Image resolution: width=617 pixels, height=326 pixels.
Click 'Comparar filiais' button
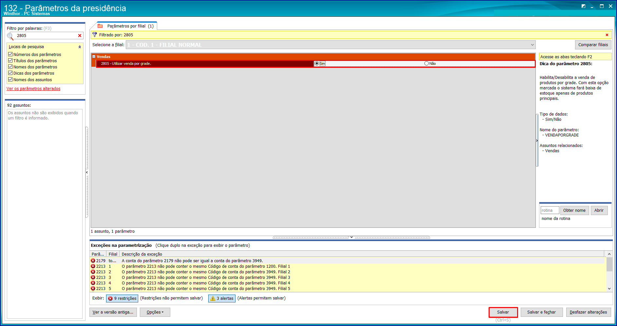pyautogui.click(x=593, y=45)
